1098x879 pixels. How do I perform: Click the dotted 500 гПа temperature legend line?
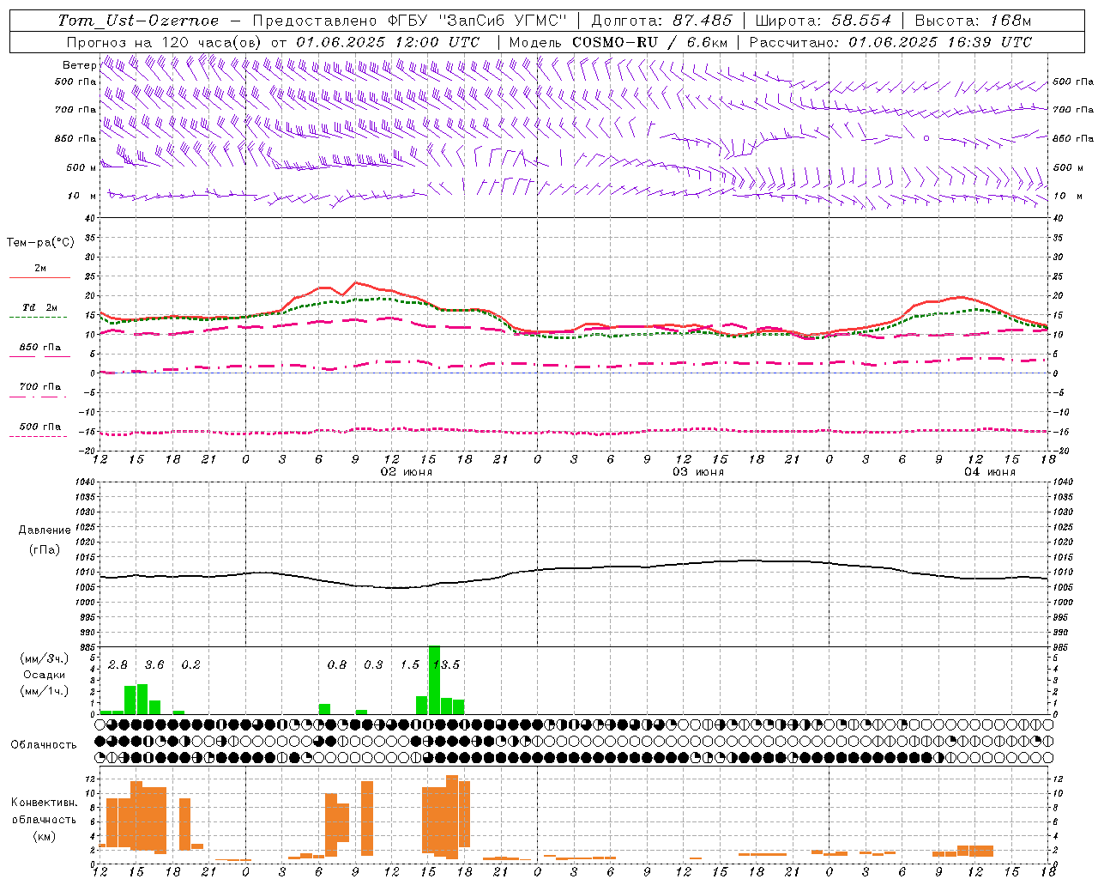pos(38,436)
